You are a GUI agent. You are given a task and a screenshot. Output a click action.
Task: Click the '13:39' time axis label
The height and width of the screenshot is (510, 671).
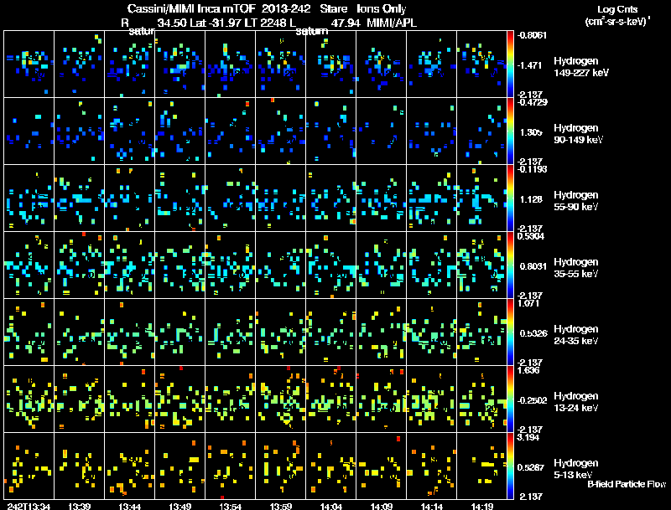(x=79, y=507)
